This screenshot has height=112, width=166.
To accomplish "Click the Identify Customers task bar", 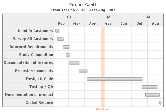I will [57, 31].
